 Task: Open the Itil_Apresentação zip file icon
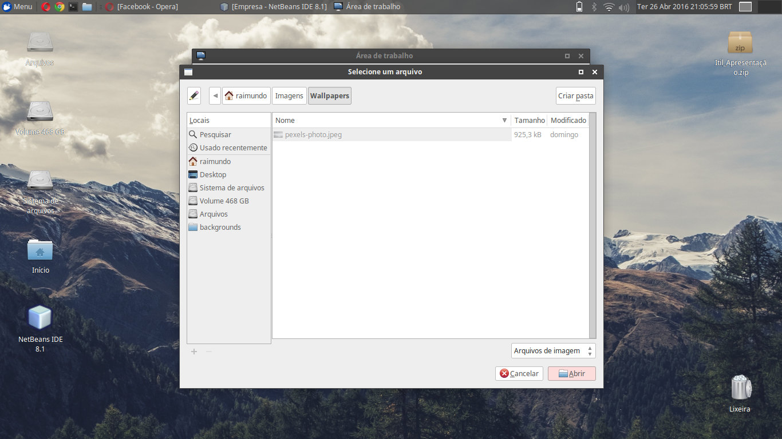[740, 43]
